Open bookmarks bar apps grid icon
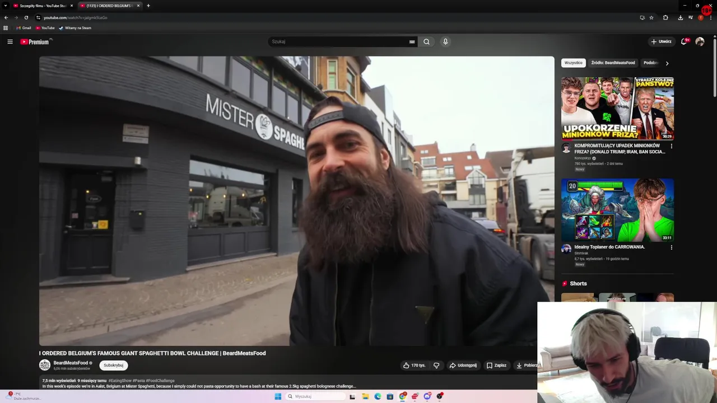The image size is (717, 403). point(6,27)
